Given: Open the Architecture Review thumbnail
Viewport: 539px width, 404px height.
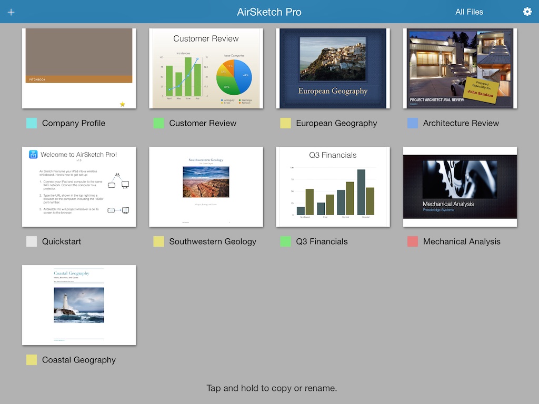Looking at the screenshot, I should [460, 68].
